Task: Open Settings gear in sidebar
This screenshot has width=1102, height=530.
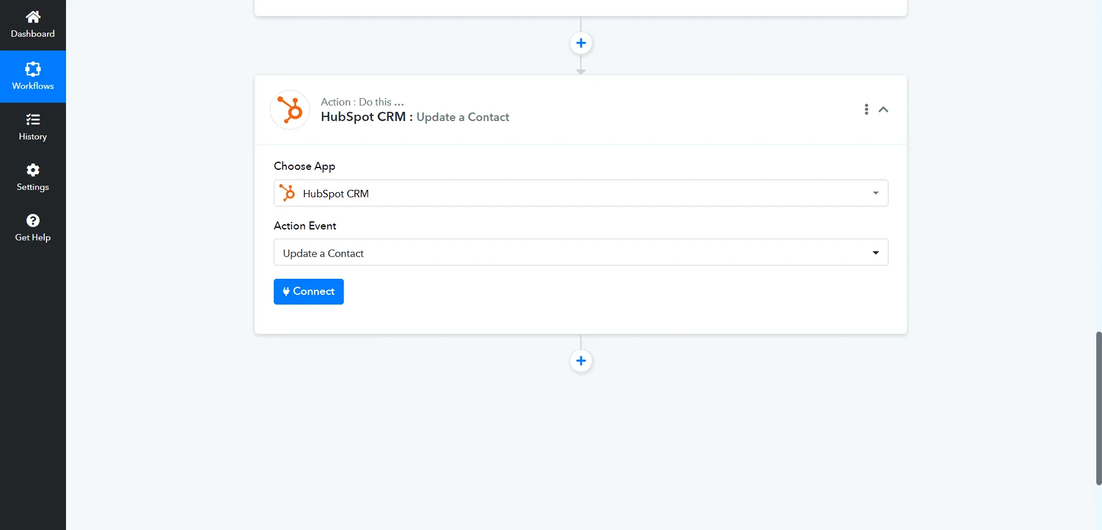Action: [x=33, y=170]
